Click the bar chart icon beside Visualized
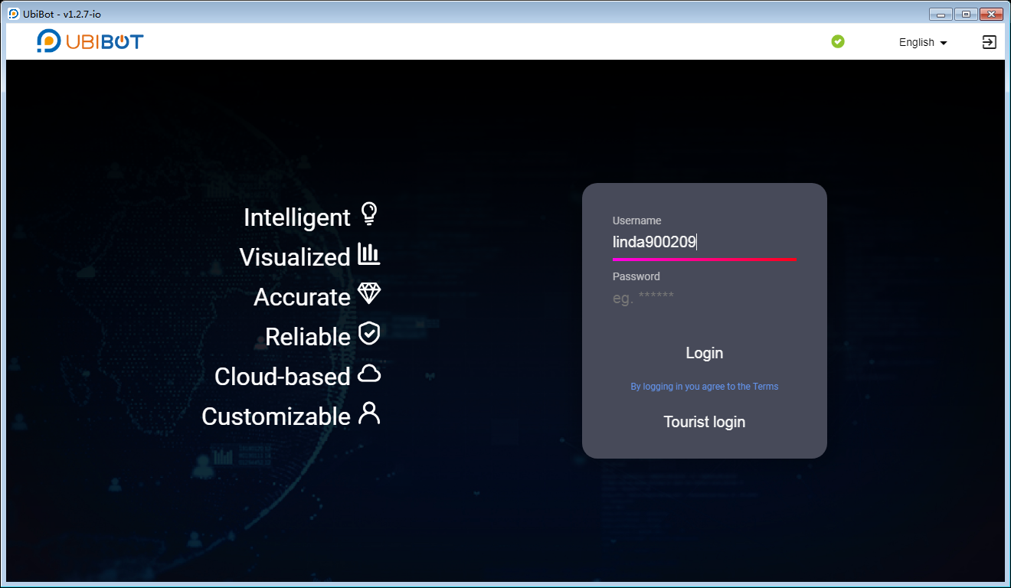The height and width of the screenshot is (588, 1011). (x=369, y=255)
